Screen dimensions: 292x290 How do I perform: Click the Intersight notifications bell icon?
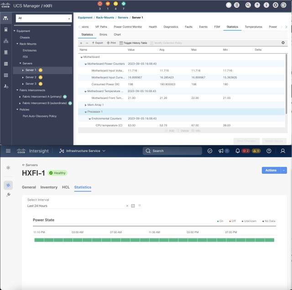[238, 151]
